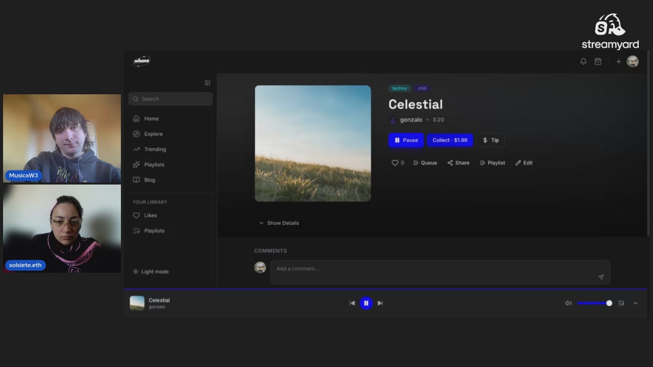Focus the Search field
653x367 pixels.
click(x=170, y=99)
